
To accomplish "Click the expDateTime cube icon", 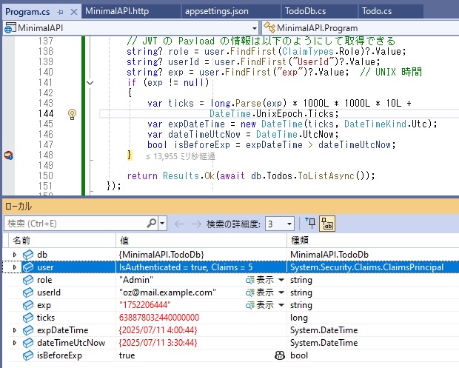I will tap(28, 330).
